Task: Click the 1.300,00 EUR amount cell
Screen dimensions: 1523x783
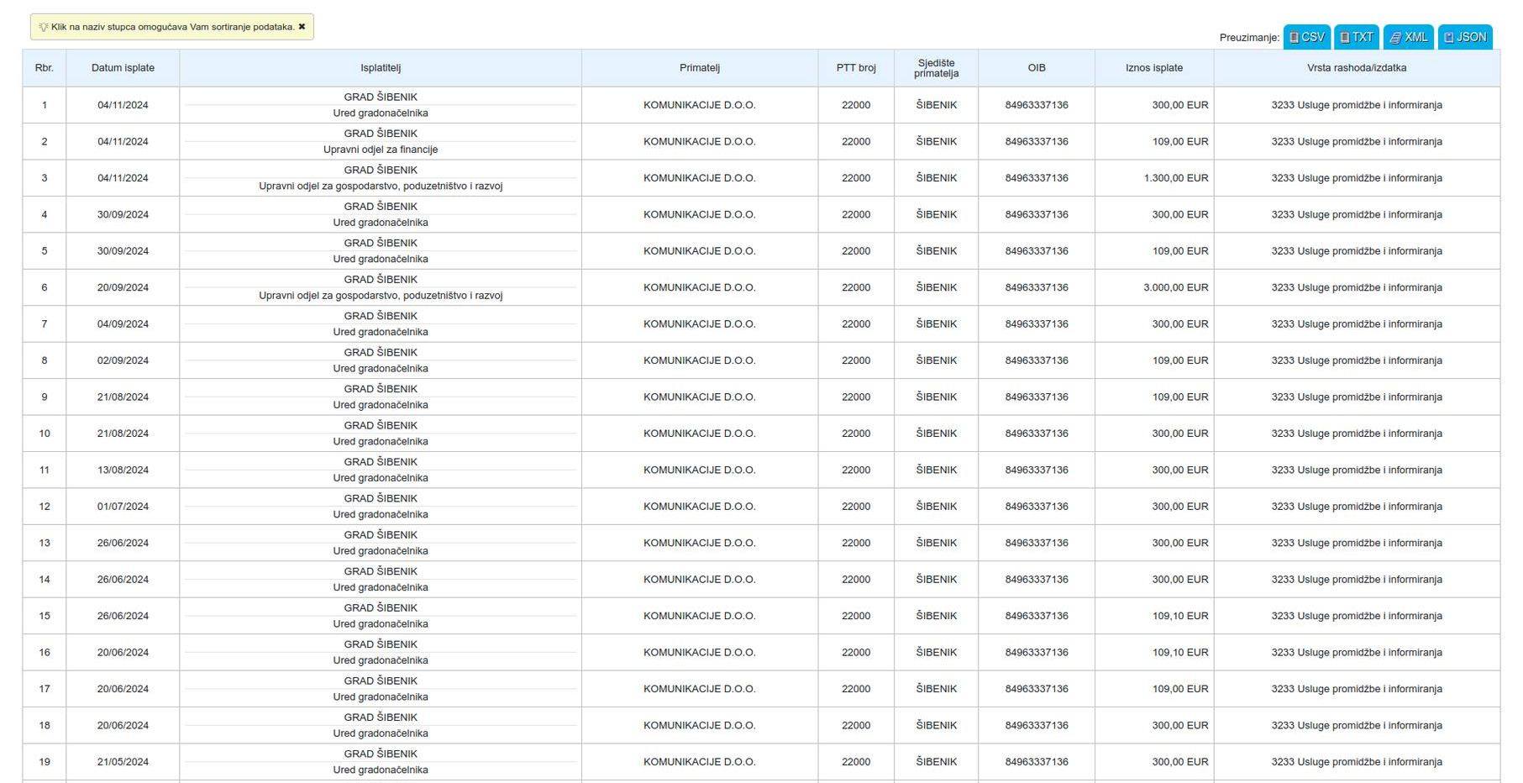Action: pyautogui.click(x=1175, y=178)
